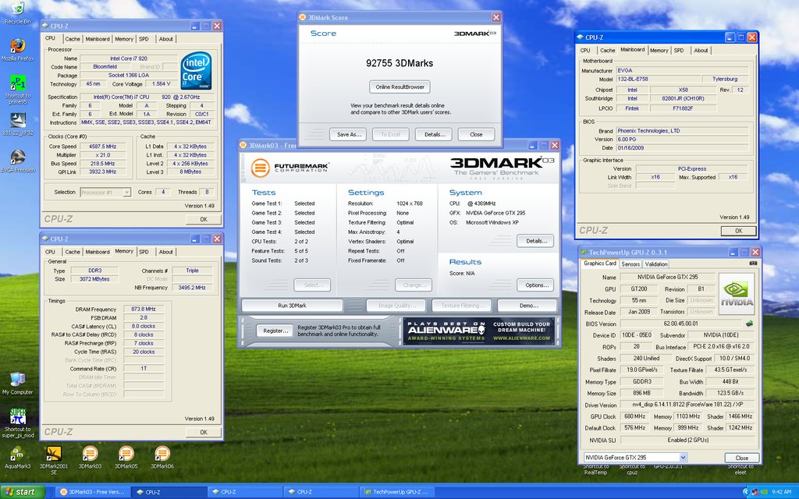Click Options button in 3DMark03 Results
The image size is (799, 499).
coord(537,285)
